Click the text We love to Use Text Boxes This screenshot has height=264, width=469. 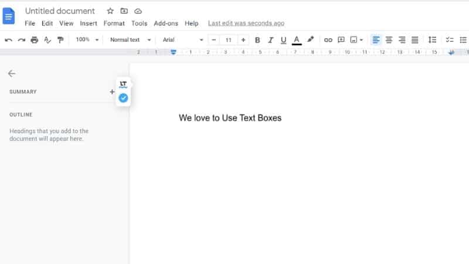230,118
